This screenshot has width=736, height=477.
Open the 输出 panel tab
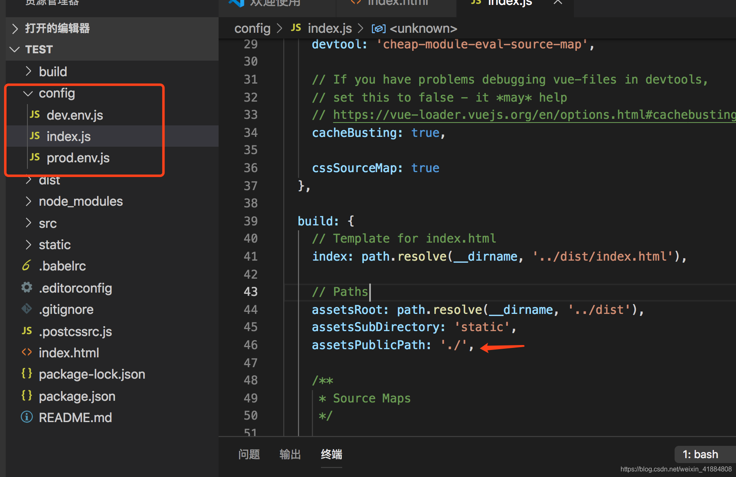click(x=290, y=454)
